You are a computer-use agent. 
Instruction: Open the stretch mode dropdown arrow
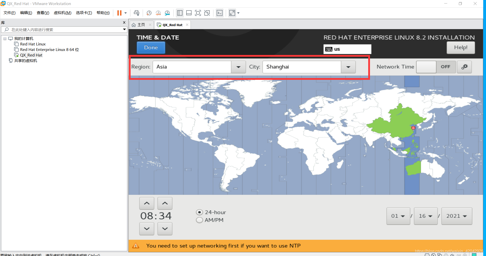pos(238,13)
